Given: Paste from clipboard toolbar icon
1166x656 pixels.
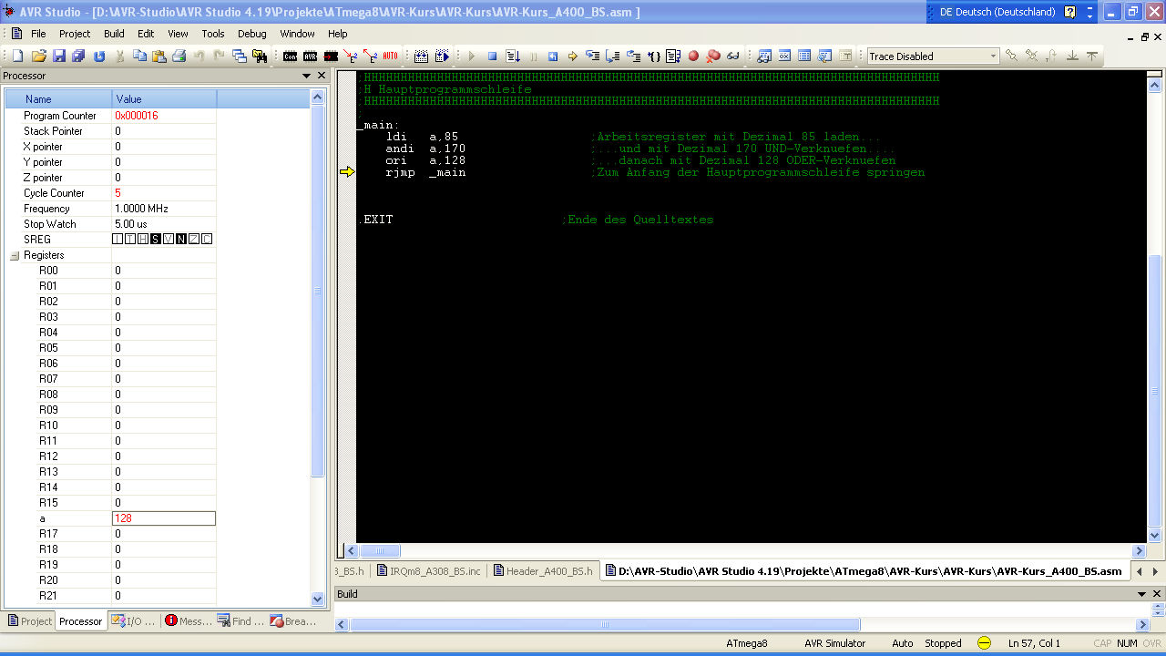Looking at the screenshot, I should coord(159,56).
